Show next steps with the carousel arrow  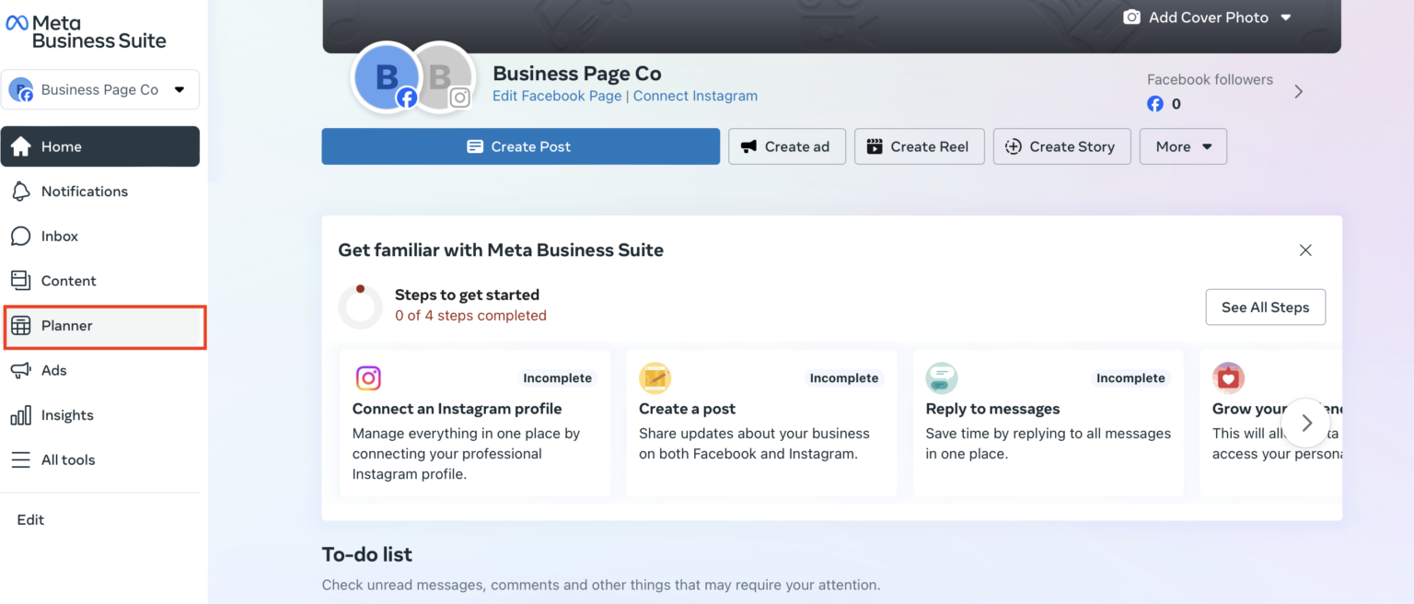(1306, 424)
